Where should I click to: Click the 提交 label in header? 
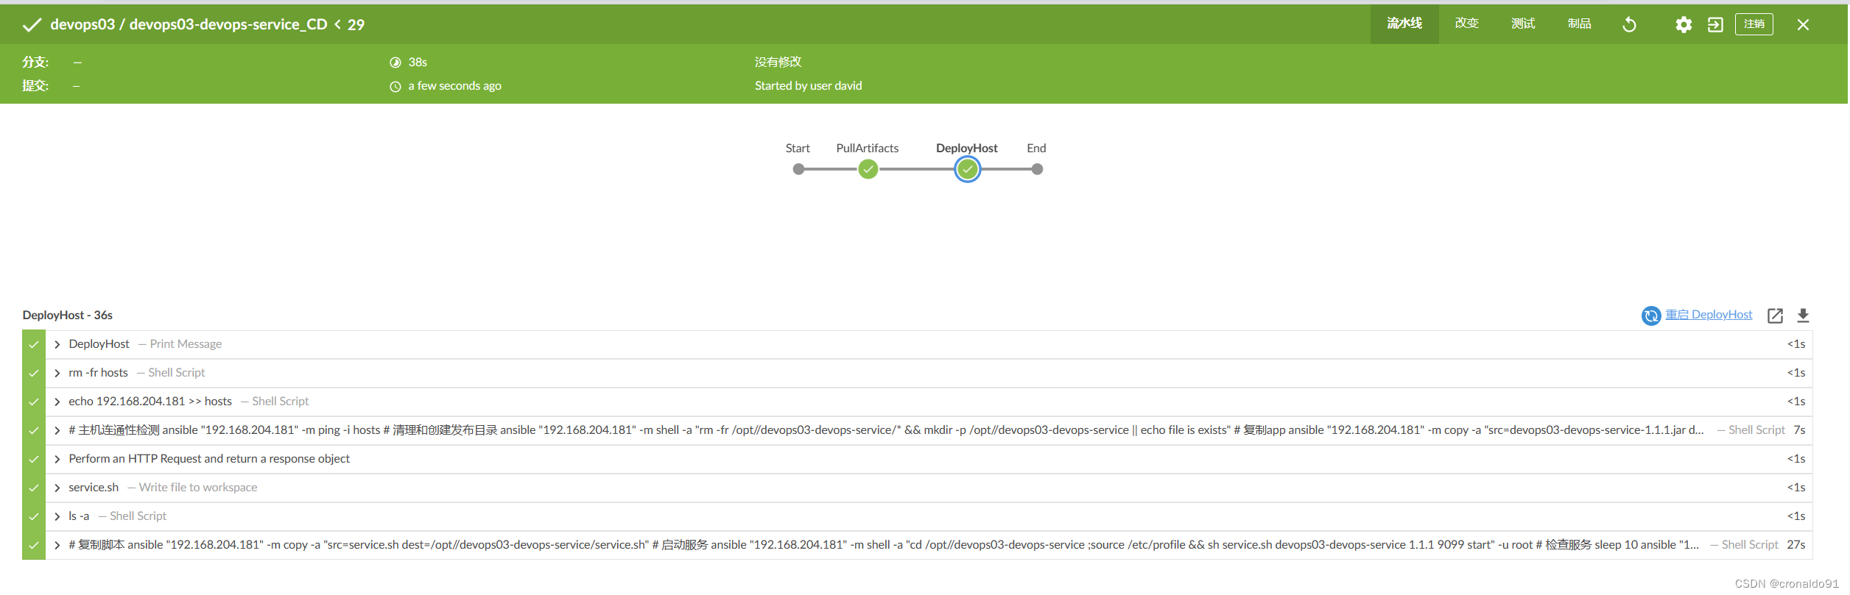[x=35, y=86]
